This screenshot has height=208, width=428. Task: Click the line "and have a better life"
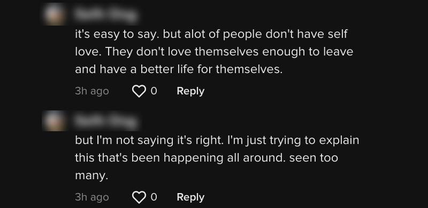[x=179, y=70]
